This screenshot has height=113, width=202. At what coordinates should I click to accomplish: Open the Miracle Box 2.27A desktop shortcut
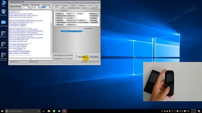pos(3,56)
